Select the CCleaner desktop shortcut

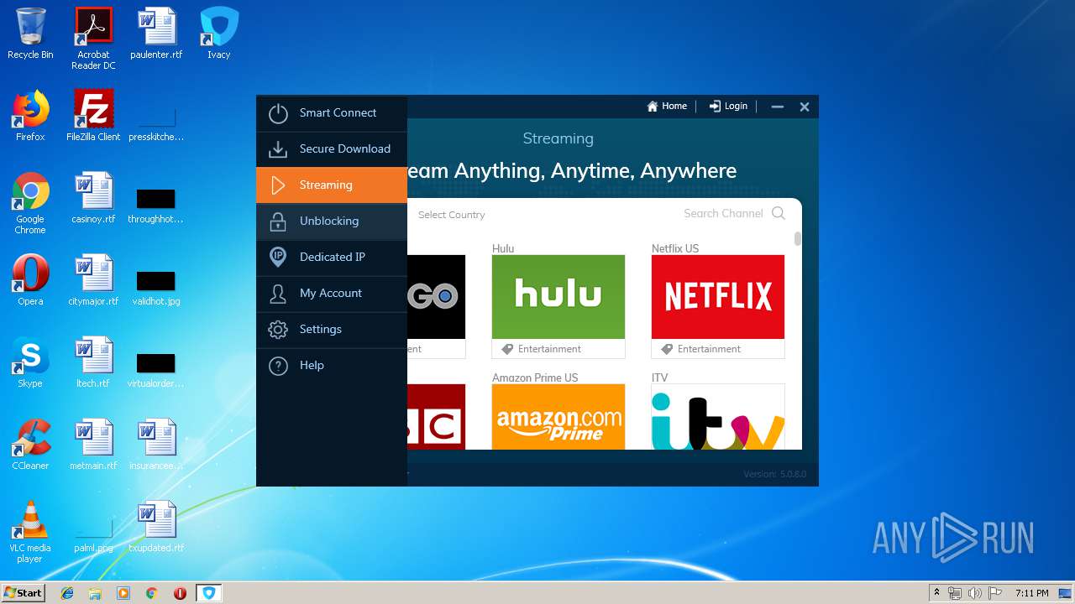30,445
